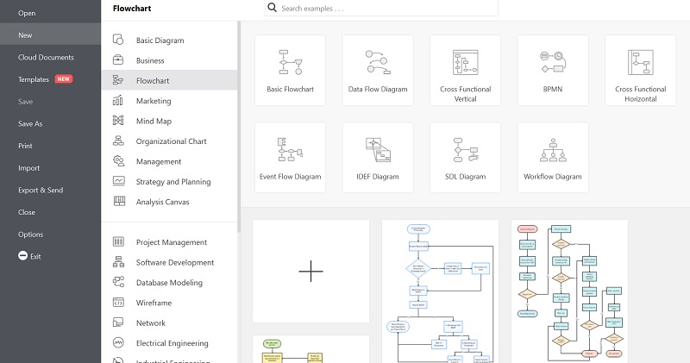Select New in the file menu
Viewport: 690px width, 363px height.
coord(50,35)
